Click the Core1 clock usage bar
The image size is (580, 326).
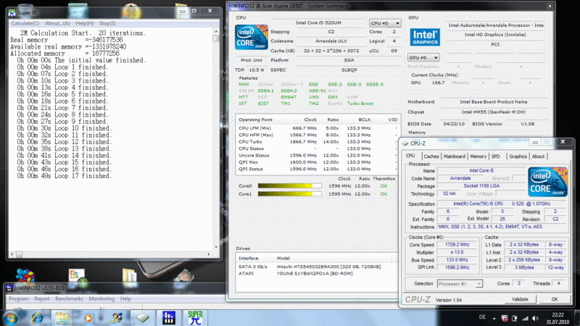289,194
